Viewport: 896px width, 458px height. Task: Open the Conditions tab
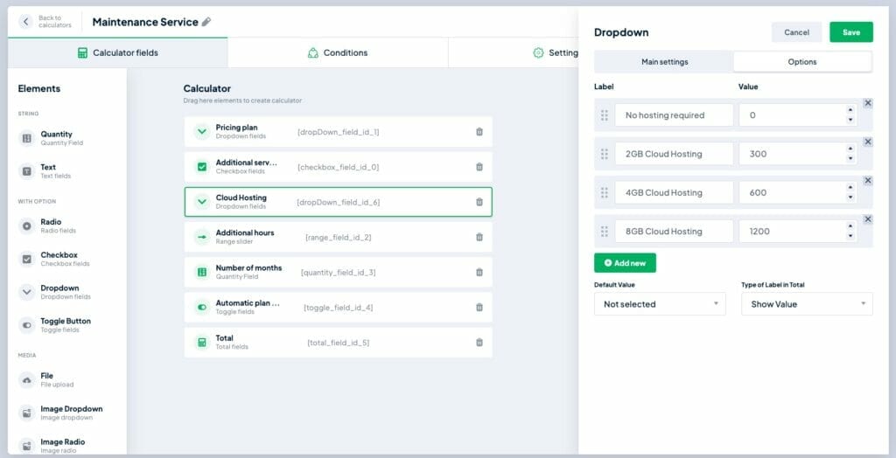pos(337,52)
